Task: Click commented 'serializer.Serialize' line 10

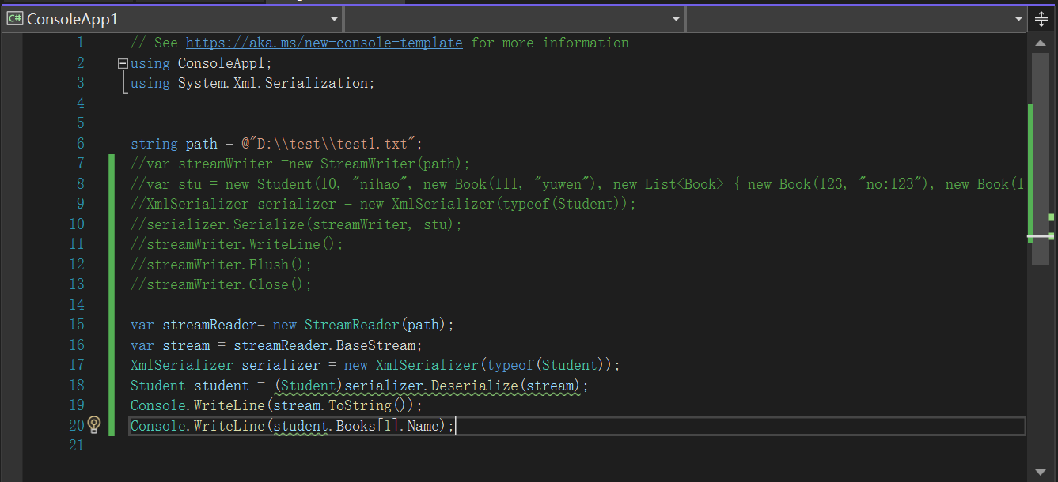Action: (x=226, y=224)
